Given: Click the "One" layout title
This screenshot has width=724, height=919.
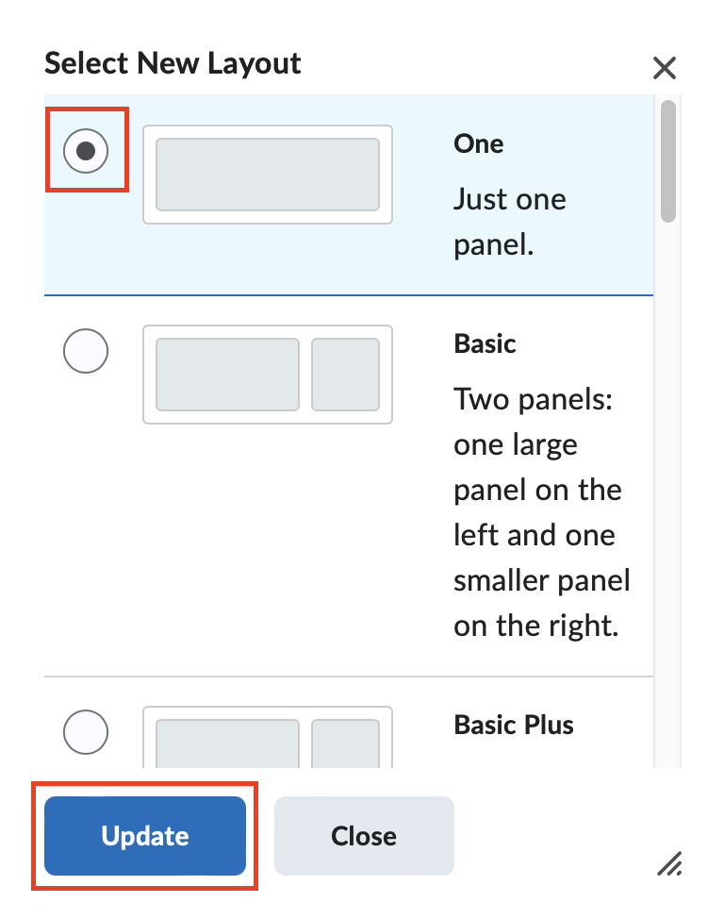Looking at the screenshot, I should [x=479, y=143].
